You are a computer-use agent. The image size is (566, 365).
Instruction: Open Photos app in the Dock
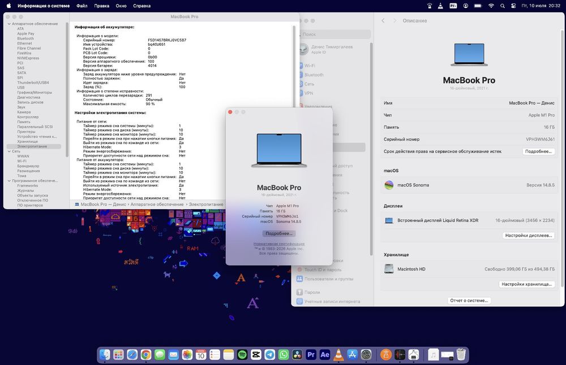(x=187, y=355)
